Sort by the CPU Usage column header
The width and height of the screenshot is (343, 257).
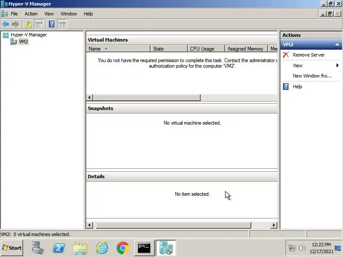[x=206, y=49]
